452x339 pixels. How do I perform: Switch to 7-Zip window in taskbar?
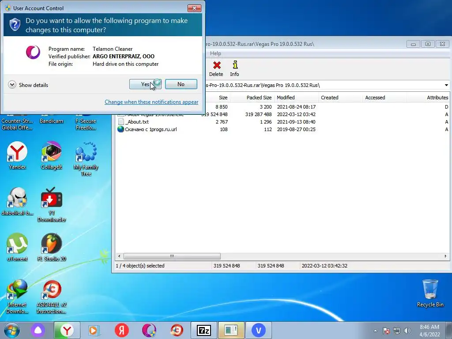[204, 330]
